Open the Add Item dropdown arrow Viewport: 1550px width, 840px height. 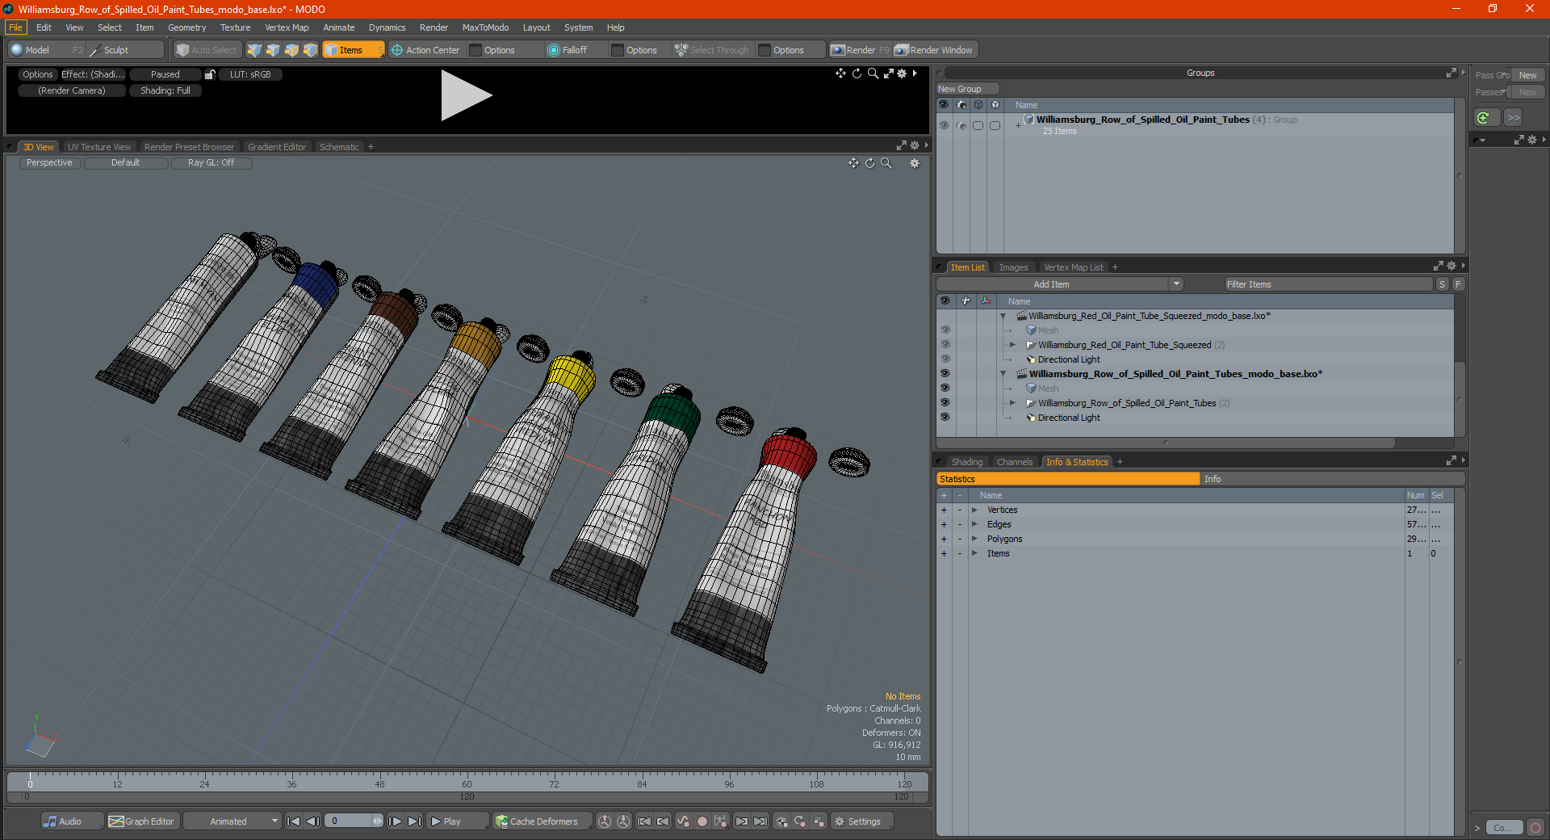[1176, 284]
